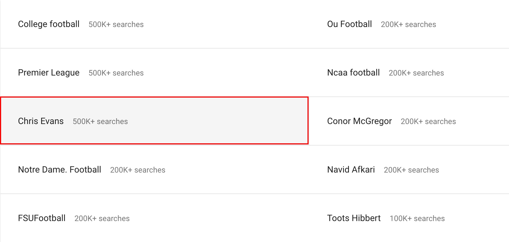Click the search count beside College football
The height and width of the screenshot is (242, 509).
tap(116, 25)
